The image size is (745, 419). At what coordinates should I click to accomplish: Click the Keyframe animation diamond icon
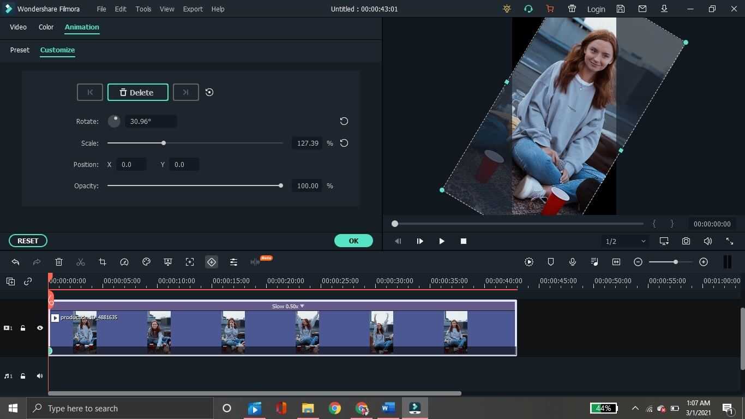coord(212,262)
